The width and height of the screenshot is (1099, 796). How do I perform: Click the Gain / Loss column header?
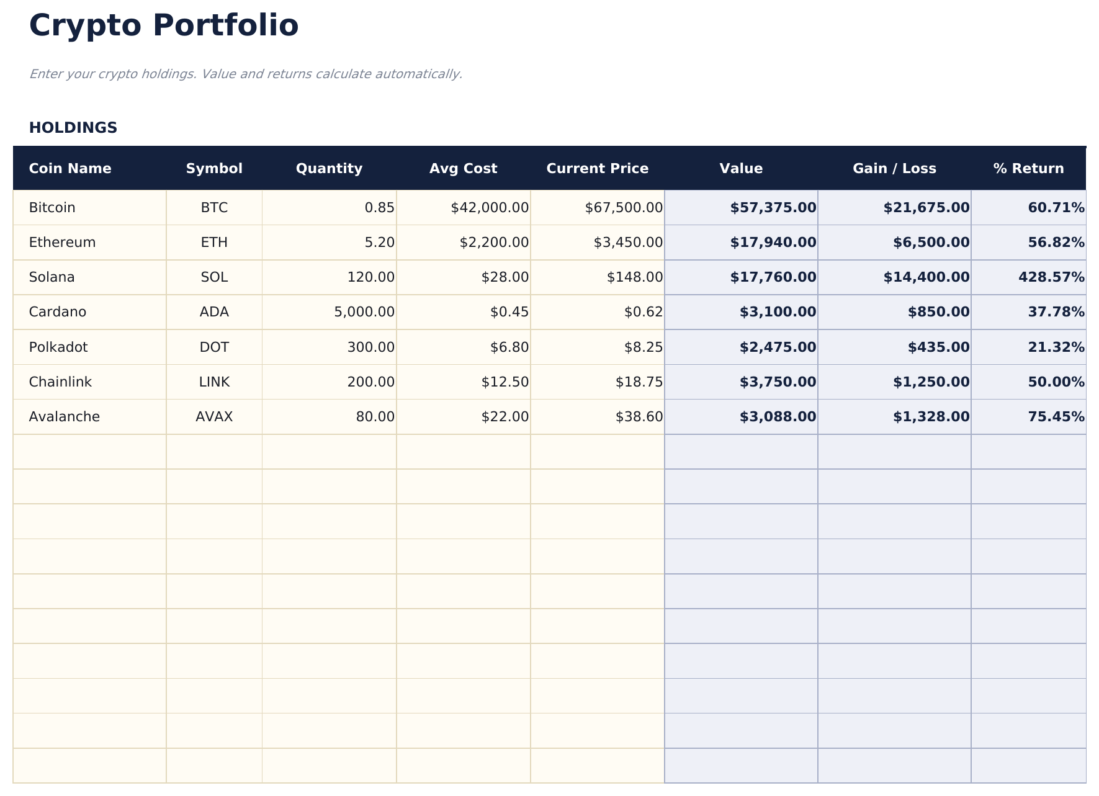pos(894,168)
